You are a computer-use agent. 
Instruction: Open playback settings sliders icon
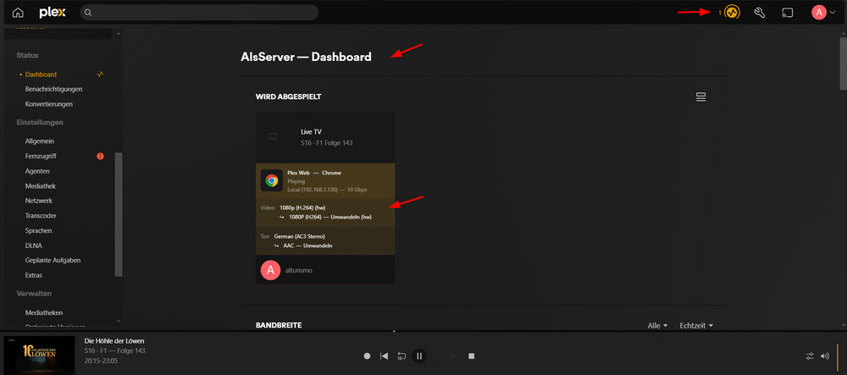[x=810, y=356]
